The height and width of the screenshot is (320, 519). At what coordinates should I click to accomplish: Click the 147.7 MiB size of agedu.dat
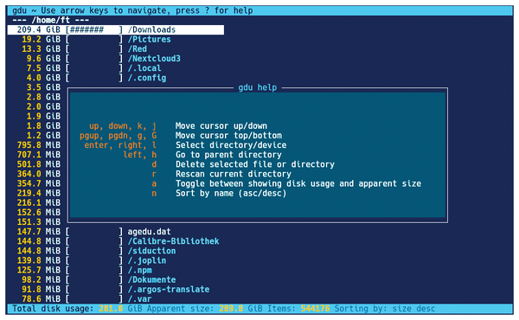pos(39,231)
